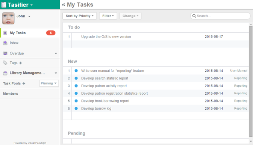Click the User Manual tag

239,71
